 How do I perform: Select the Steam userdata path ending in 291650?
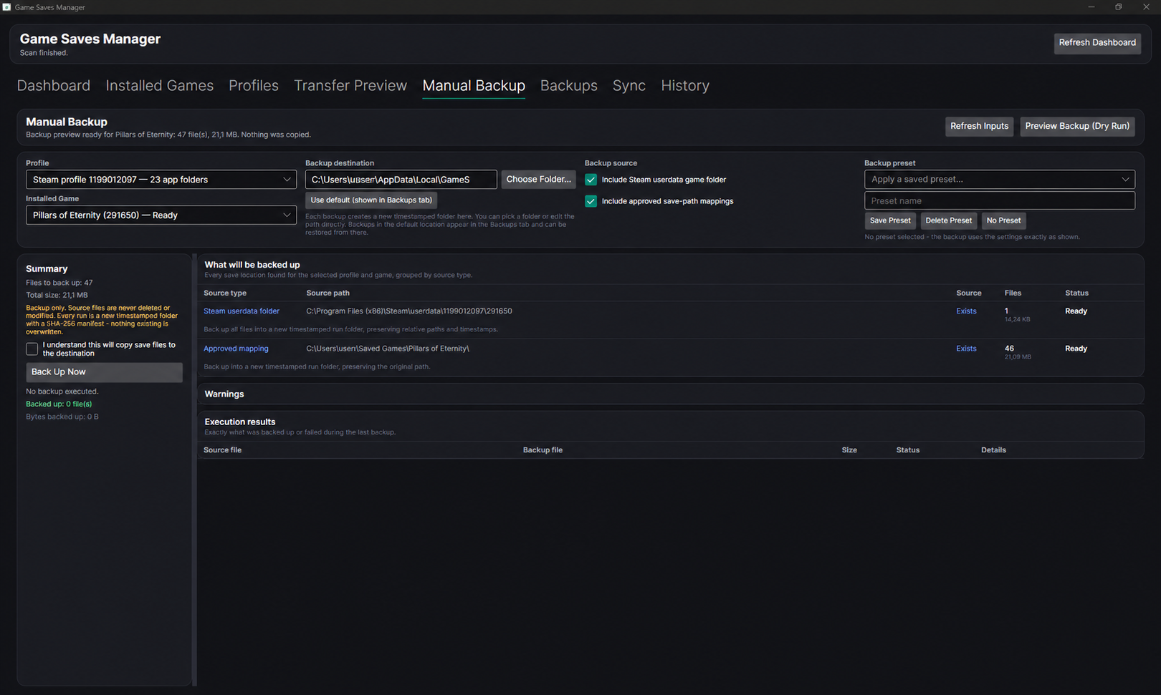409,311
